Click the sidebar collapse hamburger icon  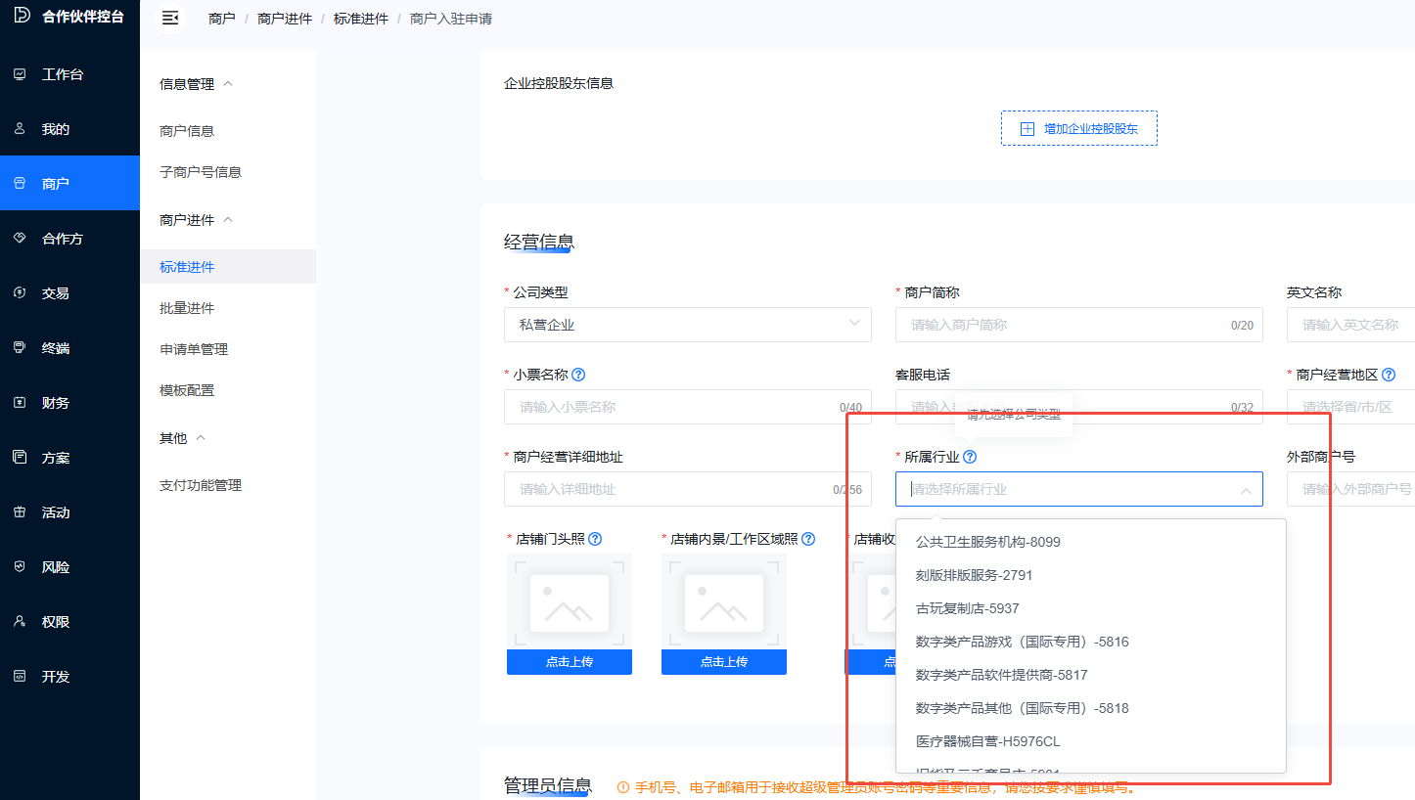click(170, 19)
